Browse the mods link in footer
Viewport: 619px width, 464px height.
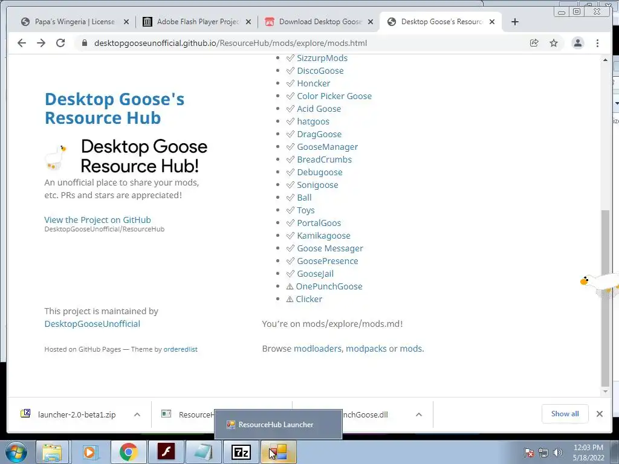tap(411, 349)
